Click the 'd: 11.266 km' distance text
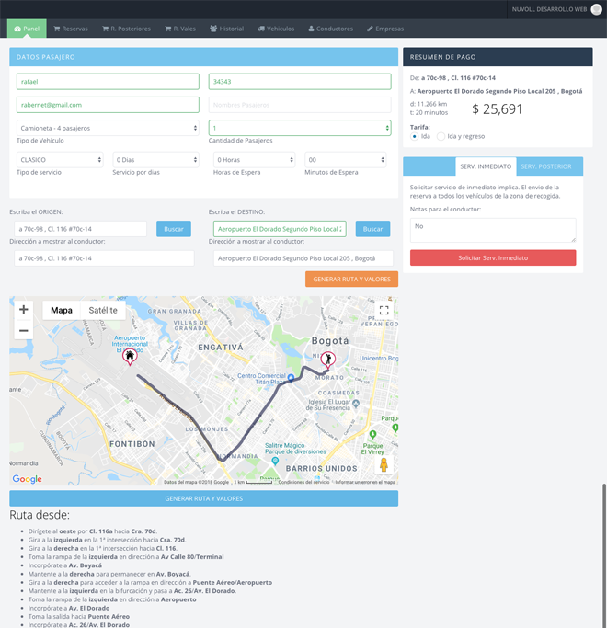 pos(429,104)
